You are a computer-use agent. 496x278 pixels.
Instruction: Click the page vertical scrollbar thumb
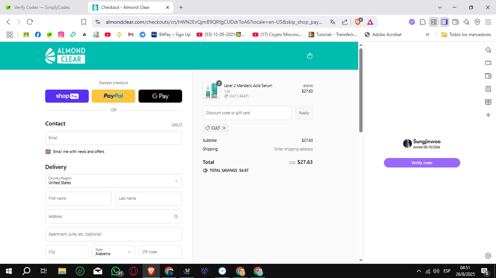pos(361,90)
